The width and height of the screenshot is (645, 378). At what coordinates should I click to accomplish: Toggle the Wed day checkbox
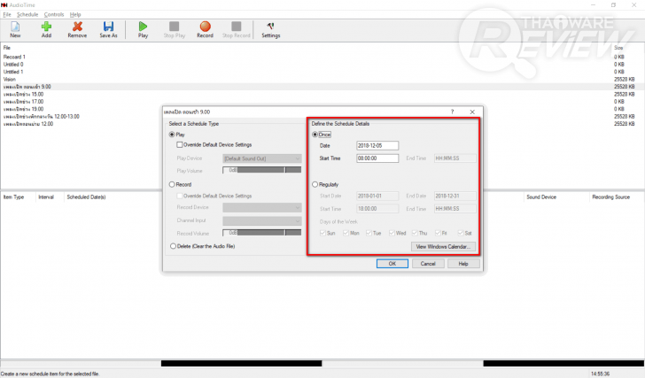(x=392, y=233)
